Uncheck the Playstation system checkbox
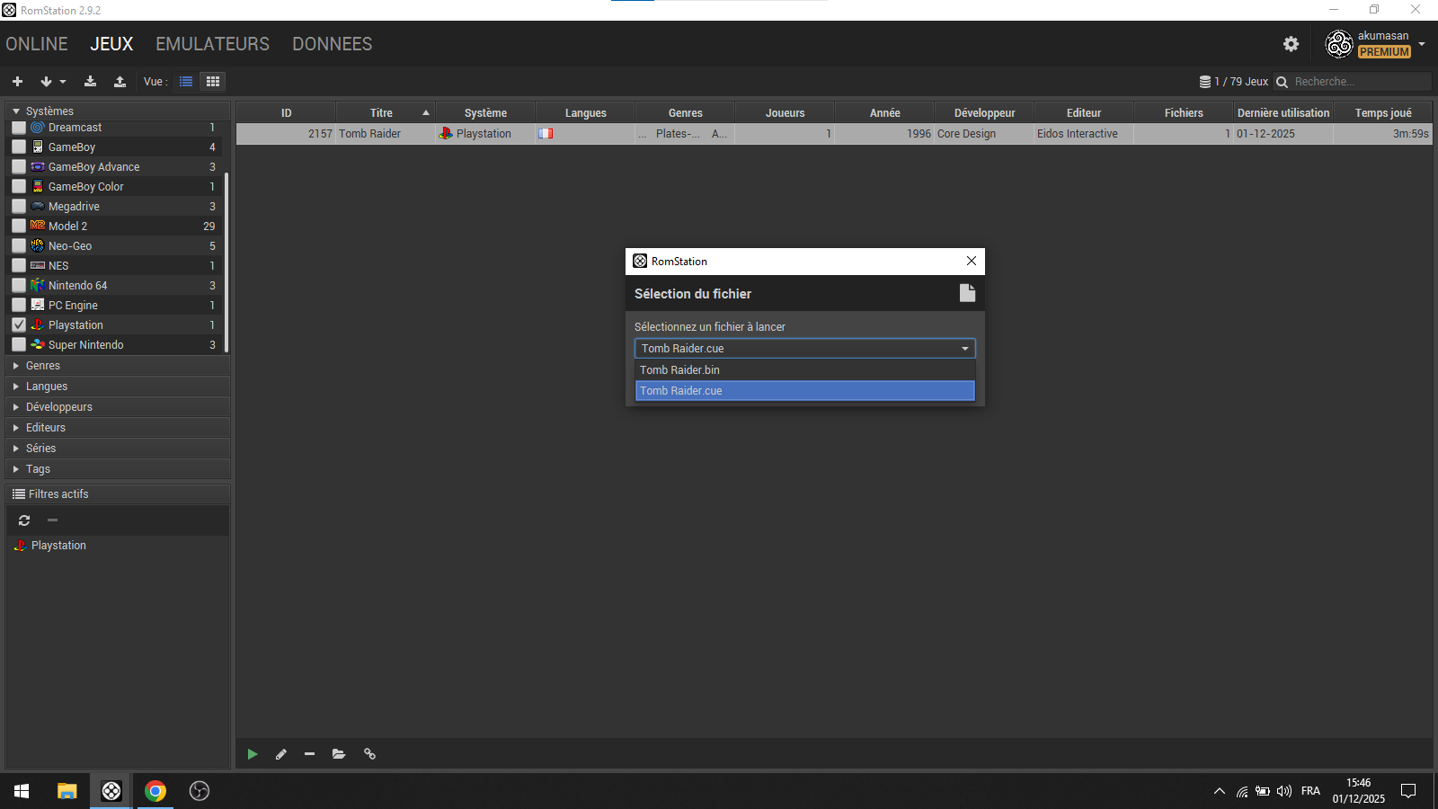The height and width of the screenshot is (809, 1438). point(19,324)
